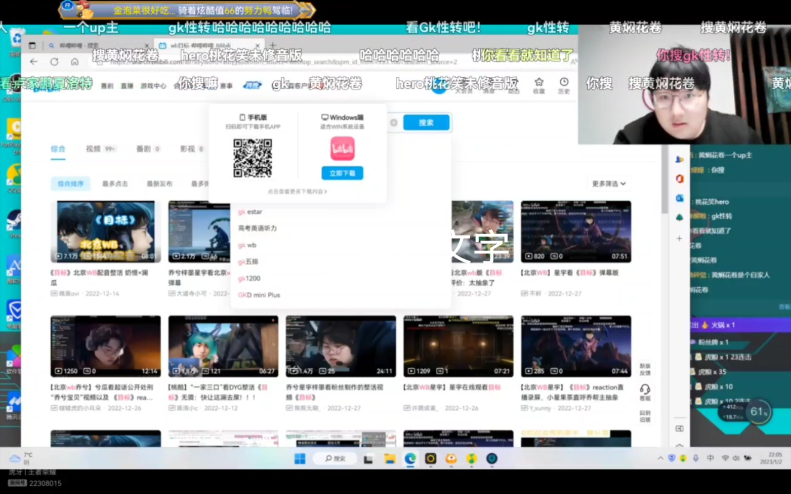The width and height of the screenshot is (791, 494).
Task: Open the 24:11 乔兮星宇梓墨 video thumbnail
Action: 341,346
